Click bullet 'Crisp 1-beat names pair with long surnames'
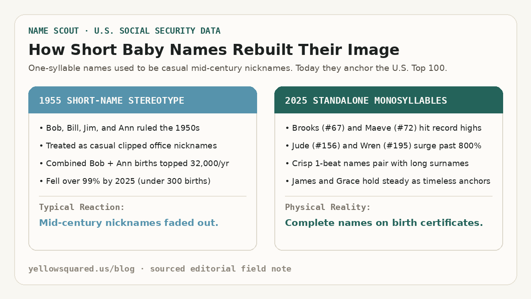The width and height of the screenshot is (531, 299). point(377,163)
